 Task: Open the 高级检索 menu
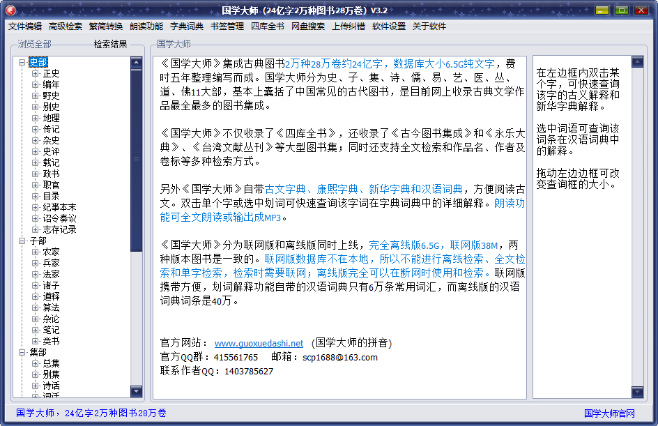(66, 26)
